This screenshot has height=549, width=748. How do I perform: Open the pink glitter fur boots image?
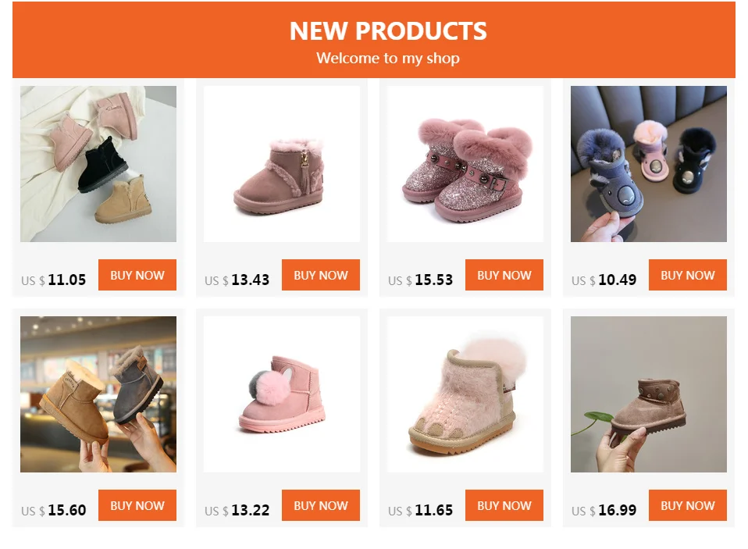tap(465, 163)
